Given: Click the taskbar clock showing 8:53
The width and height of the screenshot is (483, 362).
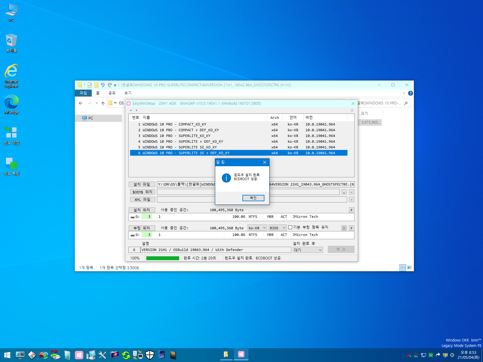Looking at the screenshot, I should click(x=468, y=355).
